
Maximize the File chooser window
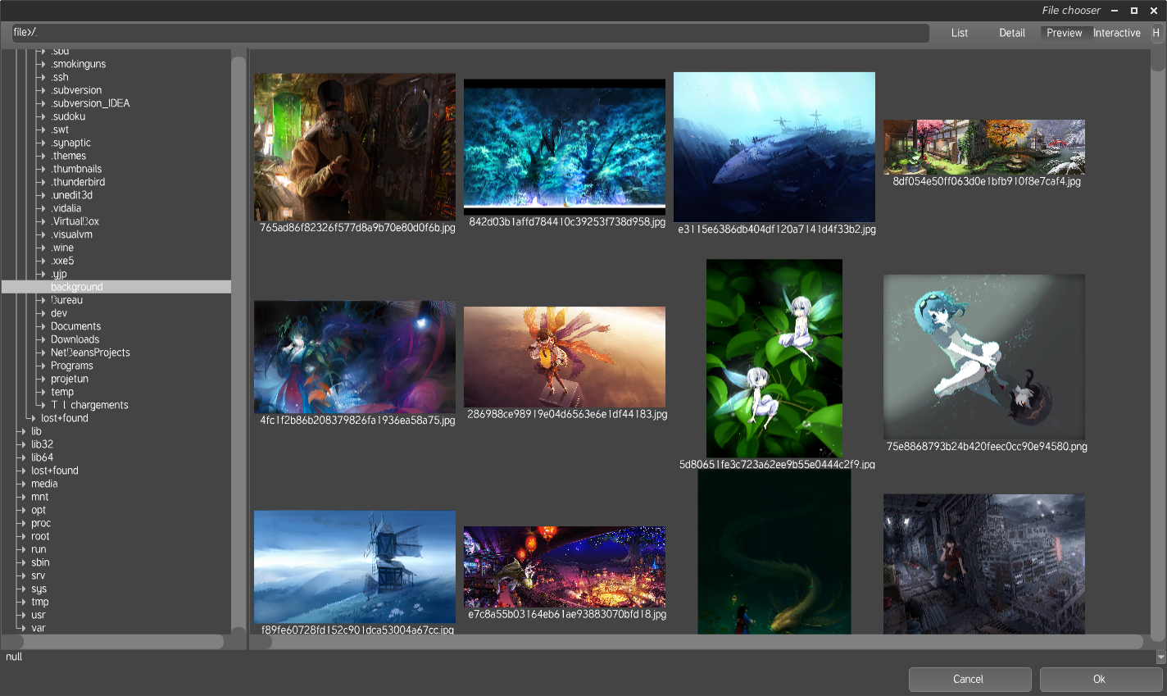point(1134,11)
